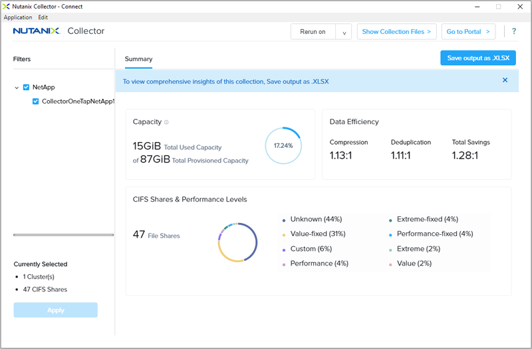Click Save output as .XLSX button
This screenshot has width=532, height=349.
coord(478,58)
